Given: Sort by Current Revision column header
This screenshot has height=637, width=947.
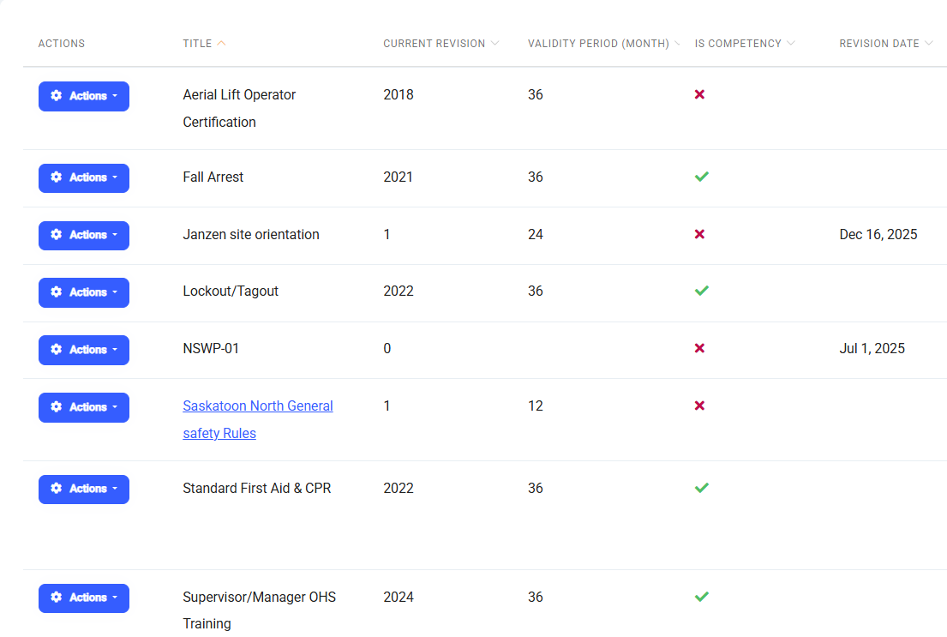Looking at the screenshot, I should (x=434, y=44).
